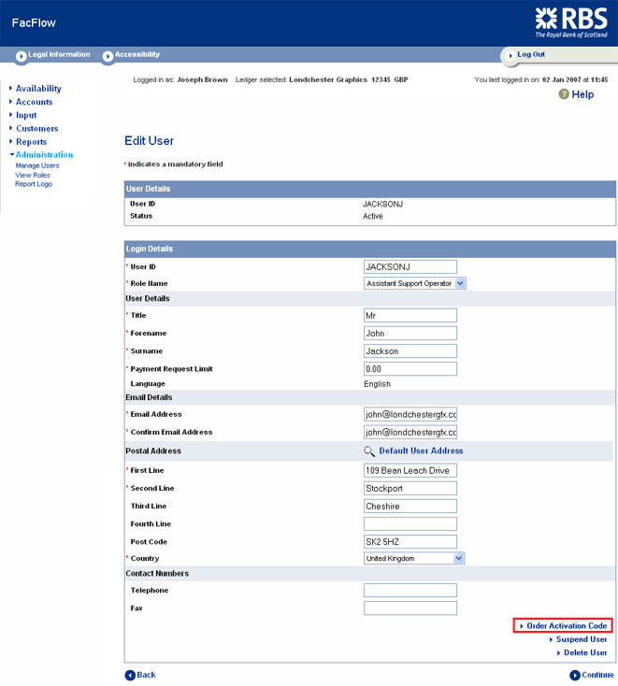Image resolution: width=618 pixels, height=686 pixels.
Task: Click the Delete User link
Action: (x=585, y=652)
